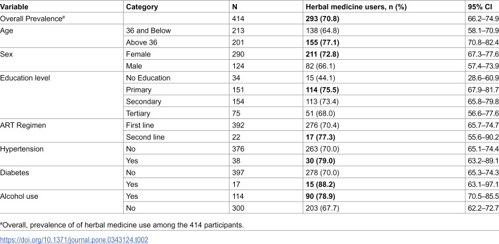Select the Overall Prevalence row label
The height and width of the screenshot is (244, 499).
tap(27, 19)
